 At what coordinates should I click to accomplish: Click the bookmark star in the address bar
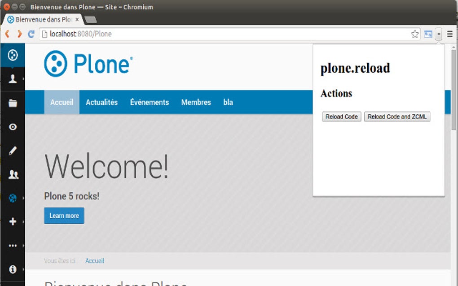click(x=414, y=34)
